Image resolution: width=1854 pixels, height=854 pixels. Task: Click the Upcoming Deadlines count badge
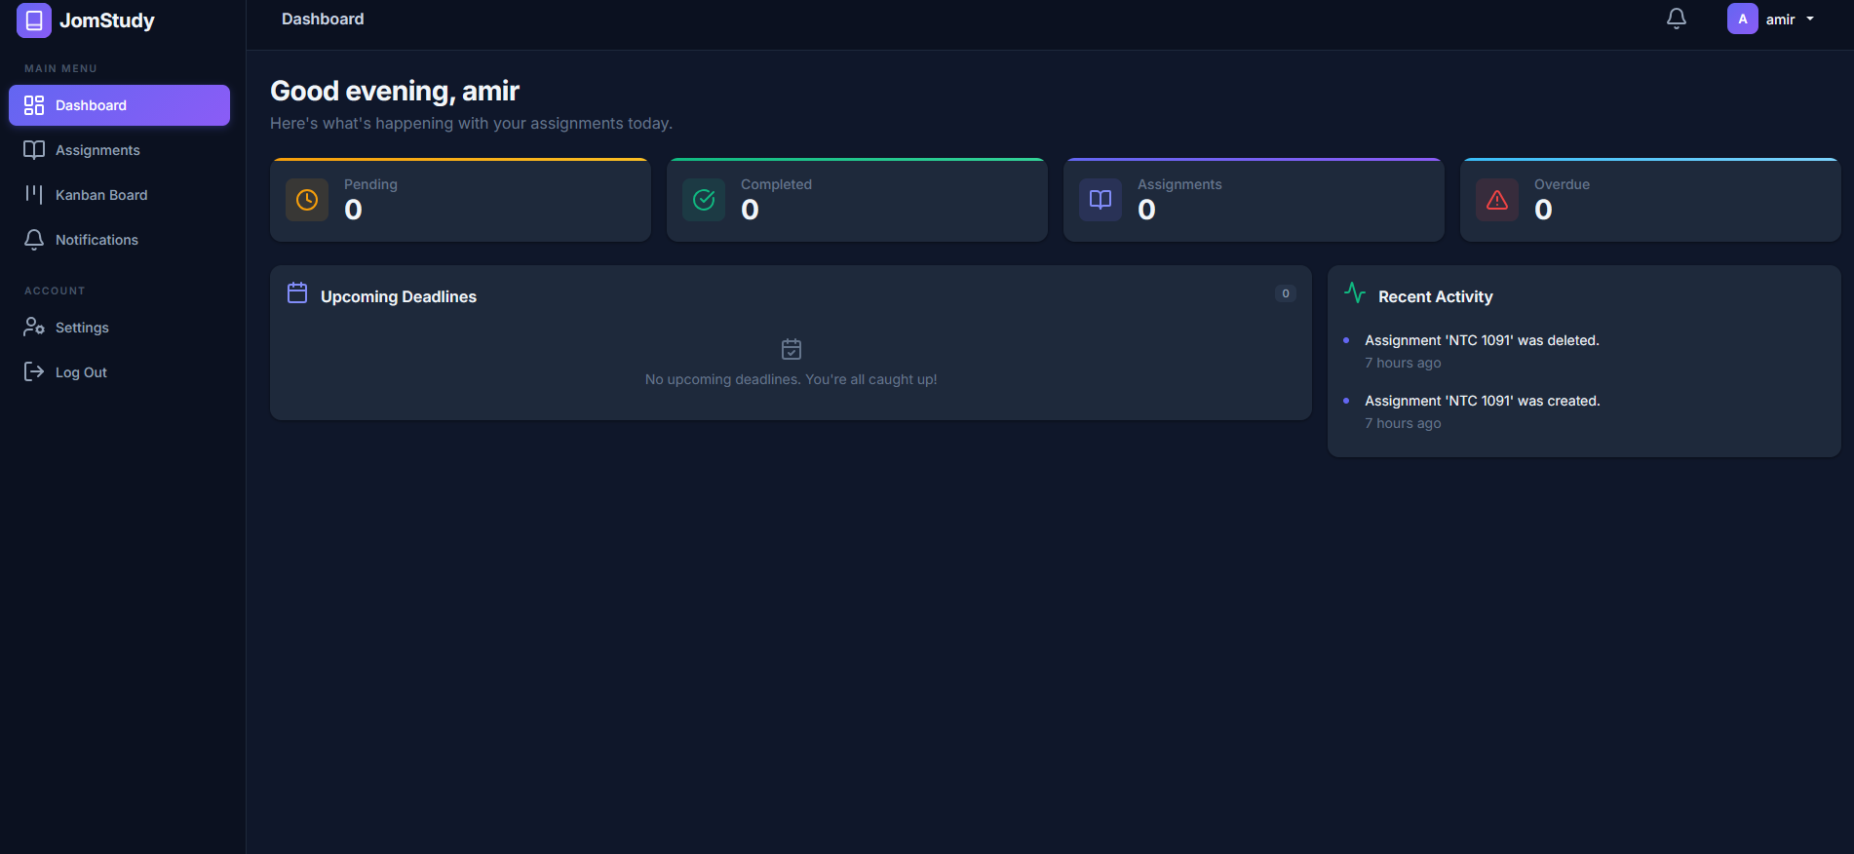(1286, 293)
